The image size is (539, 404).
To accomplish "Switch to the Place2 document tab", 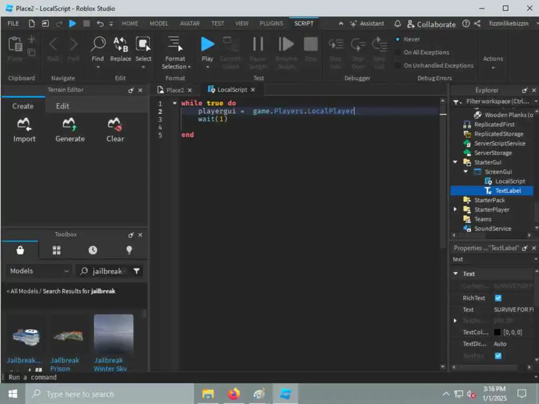I will pyautogui.click(x=175, y=90).
